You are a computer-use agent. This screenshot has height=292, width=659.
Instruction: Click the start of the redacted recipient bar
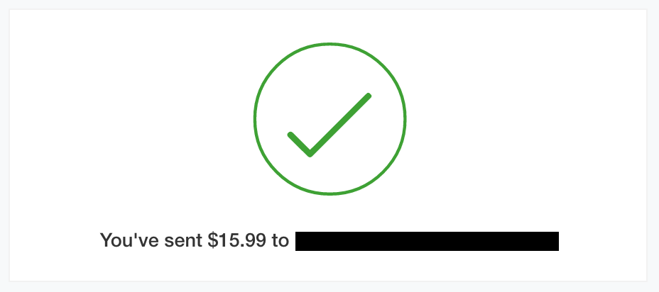click(299, 241)
